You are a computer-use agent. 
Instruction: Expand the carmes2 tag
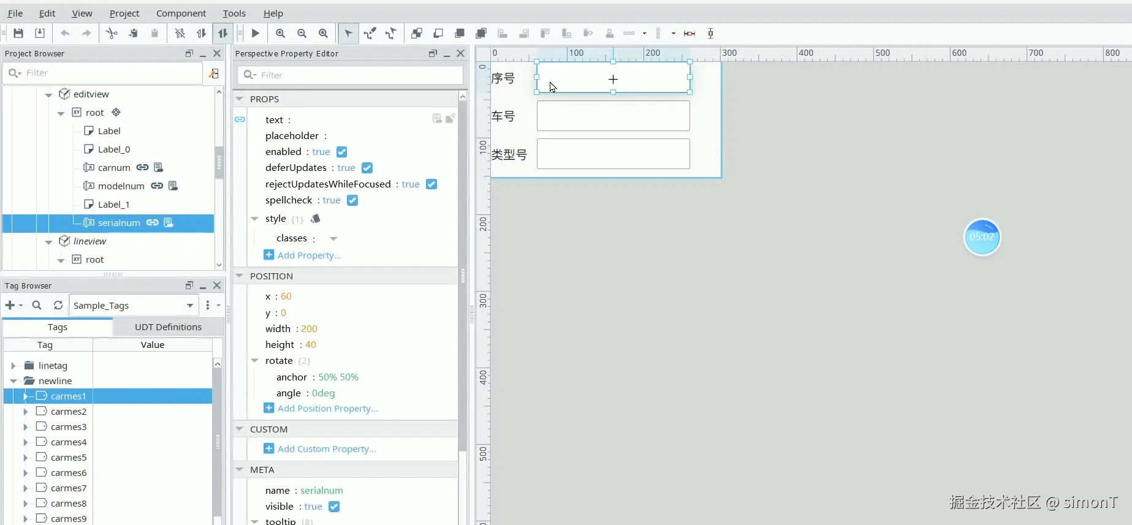25,411
